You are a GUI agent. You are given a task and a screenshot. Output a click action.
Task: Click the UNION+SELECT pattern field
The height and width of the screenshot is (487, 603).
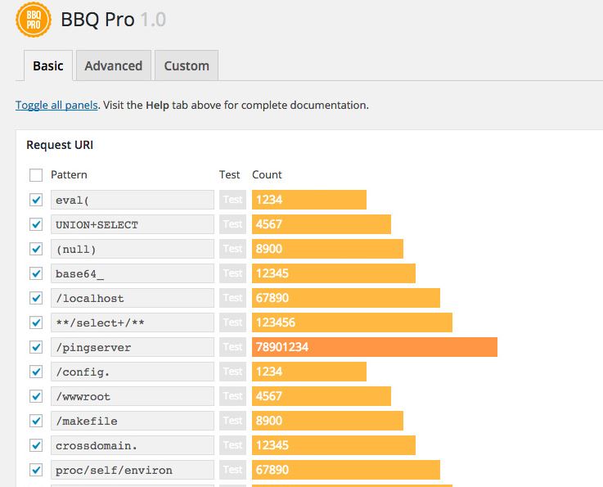click(133, 224)
